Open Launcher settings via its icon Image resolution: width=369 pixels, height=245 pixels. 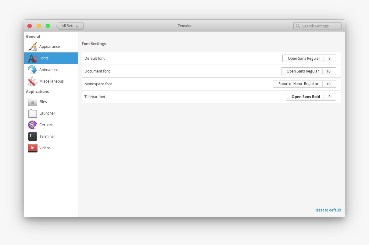[32, 113]
